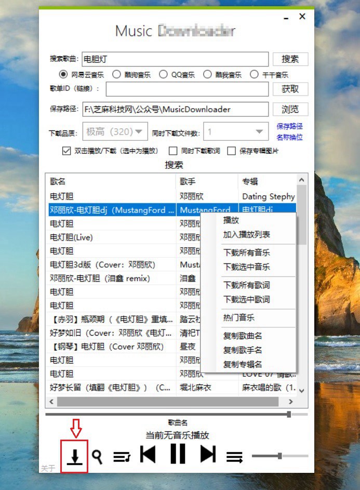360x490 pixels.
Task: Select 酷狗音乐 as music source
Action: [x=131, y=74]
